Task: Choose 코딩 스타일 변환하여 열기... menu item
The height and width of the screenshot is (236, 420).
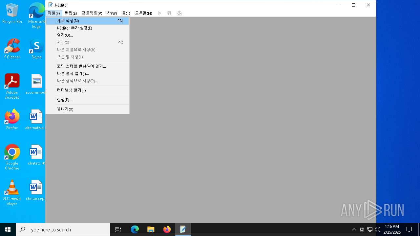Action: click(87, 66)
